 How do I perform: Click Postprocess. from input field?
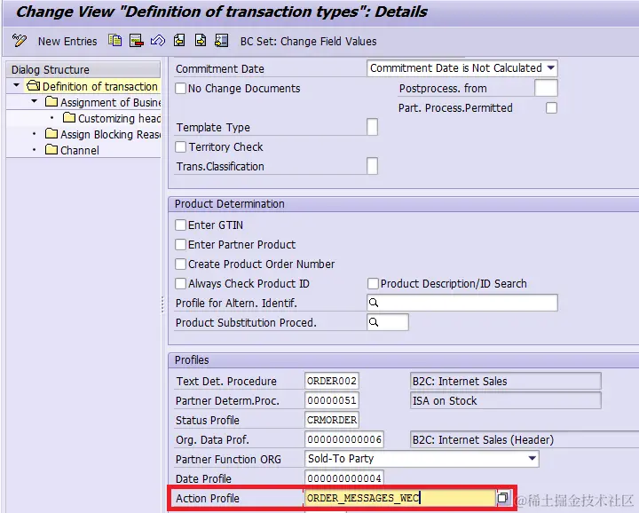tap(546, 88)
